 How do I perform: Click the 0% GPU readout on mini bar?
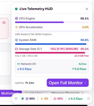[46, 99]
